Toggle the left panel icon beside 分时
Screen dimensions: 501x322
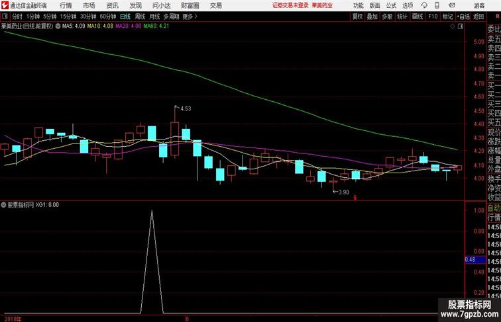pos(5,17)
